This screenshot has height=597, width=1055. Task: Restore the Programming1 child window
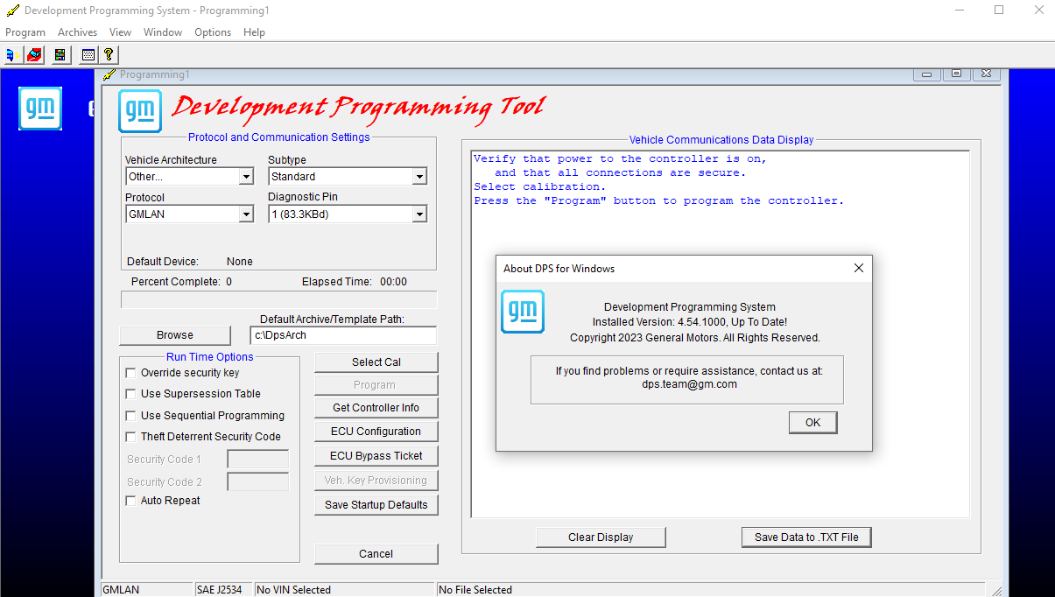[x=956, y=74]
